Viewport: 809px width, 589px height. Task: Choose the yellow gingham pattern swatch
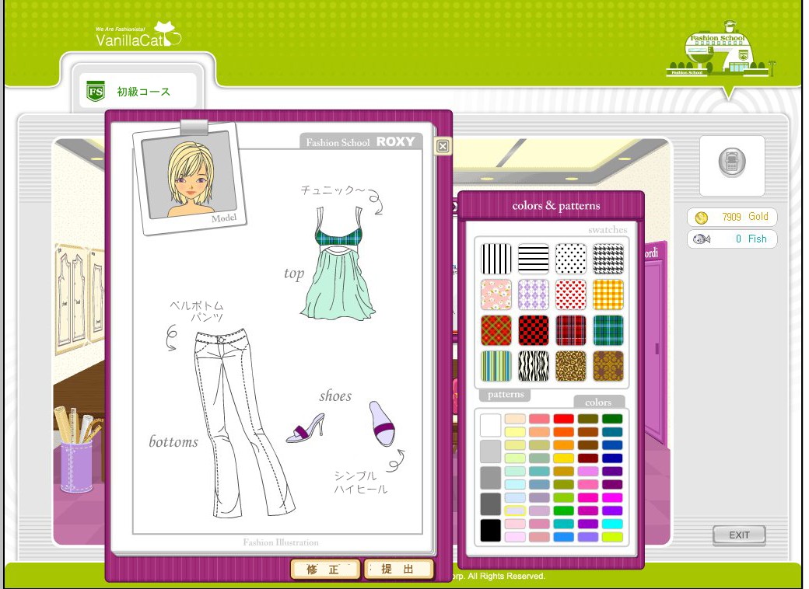(608, 294)
